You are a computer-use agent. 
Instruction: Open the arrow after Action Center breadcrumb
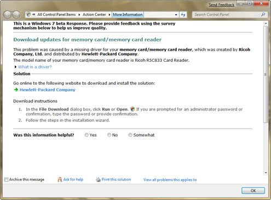(109, 15)
